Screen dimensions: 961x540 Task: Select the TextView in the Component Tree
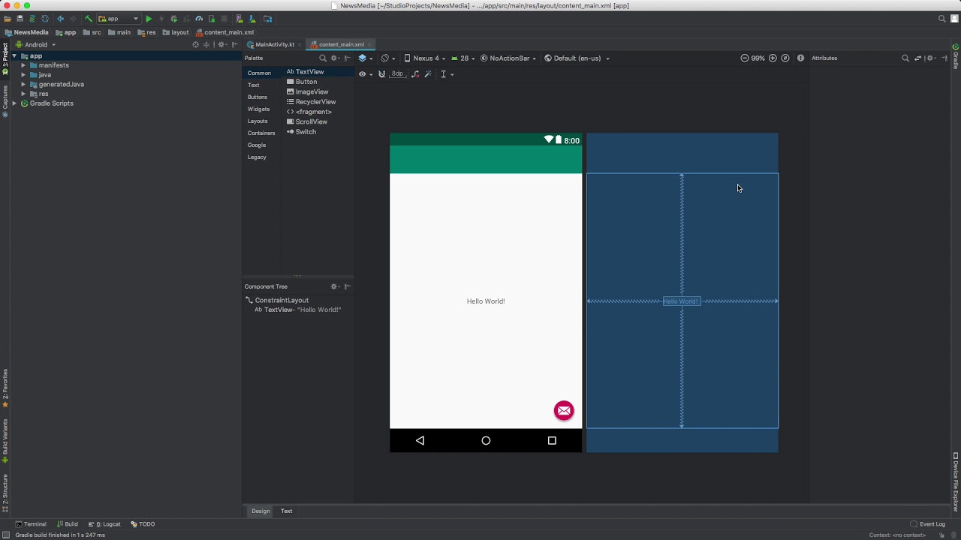tap(297, 310)
